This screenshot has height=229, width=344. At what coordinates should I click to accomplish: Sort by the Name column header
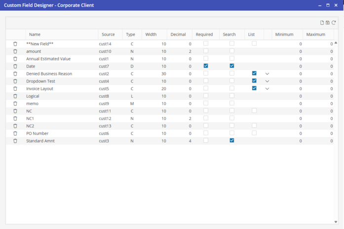coord(35,35)
